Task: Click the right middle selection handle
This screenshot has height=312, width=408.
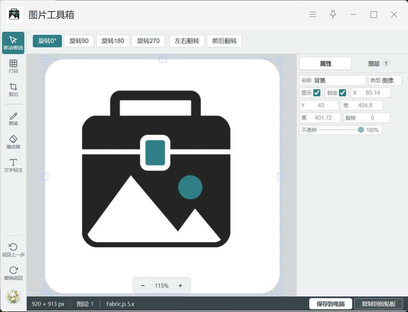Action: pyautogui.click(x=281, y=176)
